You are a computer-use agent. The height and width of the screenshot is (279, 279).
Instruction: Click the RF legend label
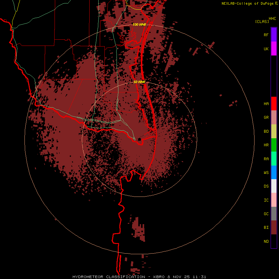(266, 35)
